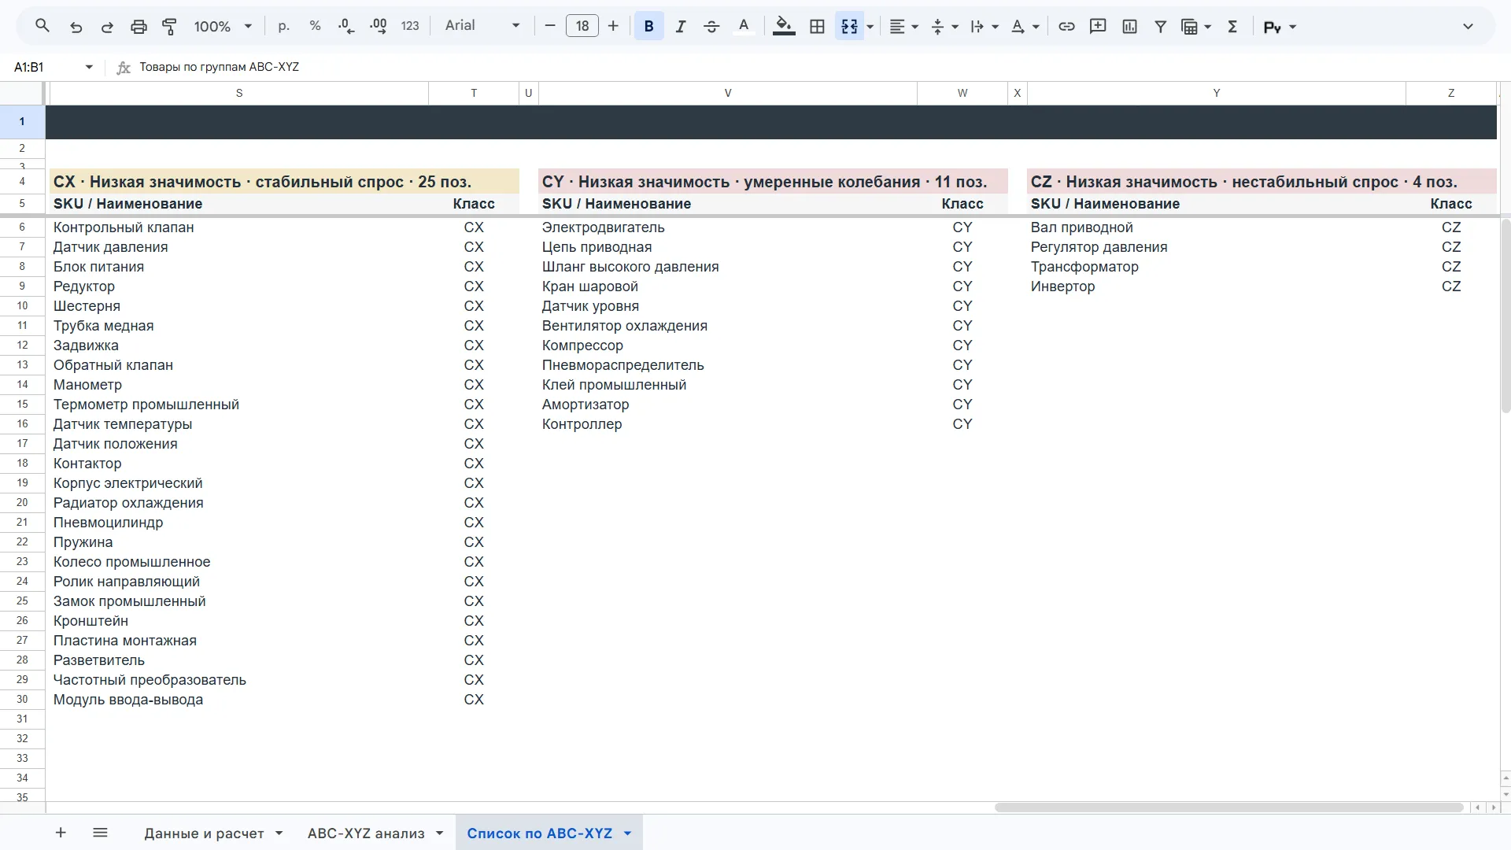
Task: Open the 123 number format menu
Action: coord(410,26)
